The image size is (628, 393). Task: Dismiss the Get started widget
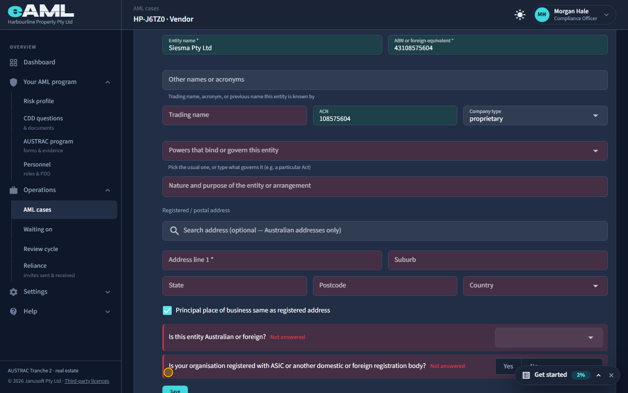click(611, 375)
